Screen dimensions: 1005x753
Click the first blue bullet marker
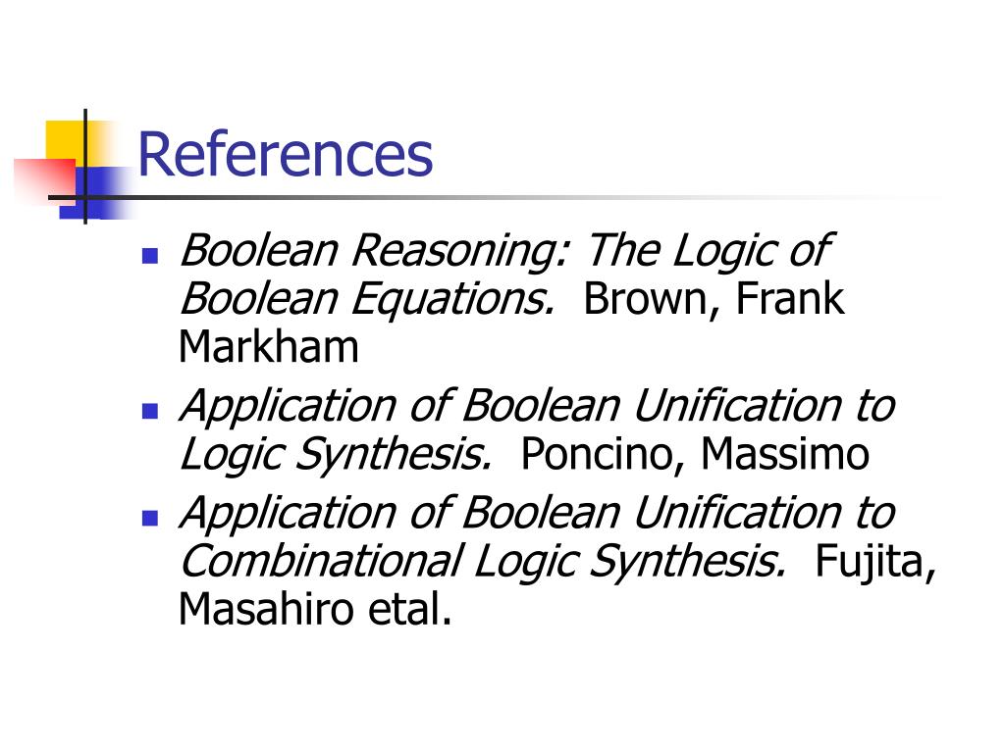point(149,256)
